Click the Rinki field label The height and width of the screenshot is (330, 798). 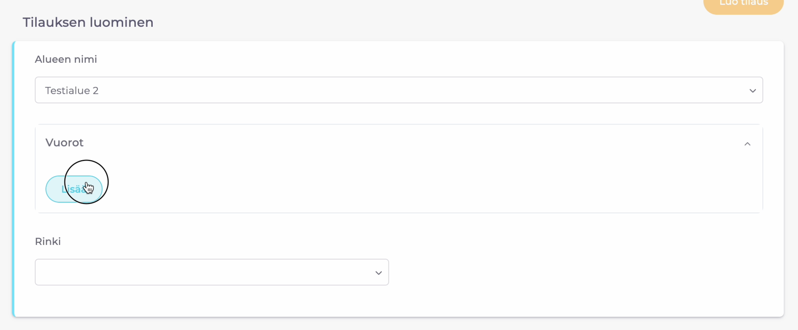point(48,241)
